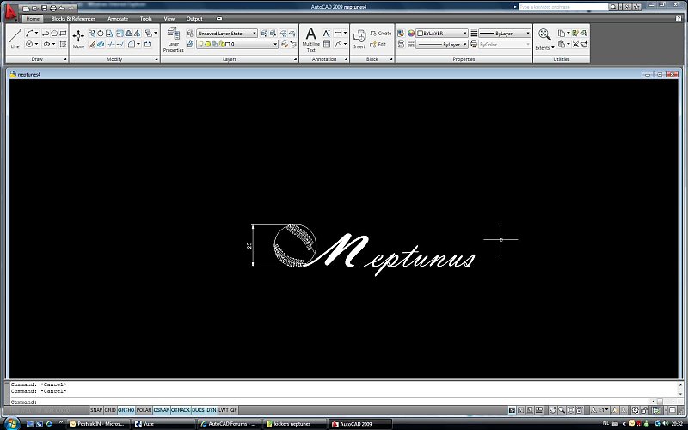
Task: Open the Layer Properties manager
Action: 174,40
